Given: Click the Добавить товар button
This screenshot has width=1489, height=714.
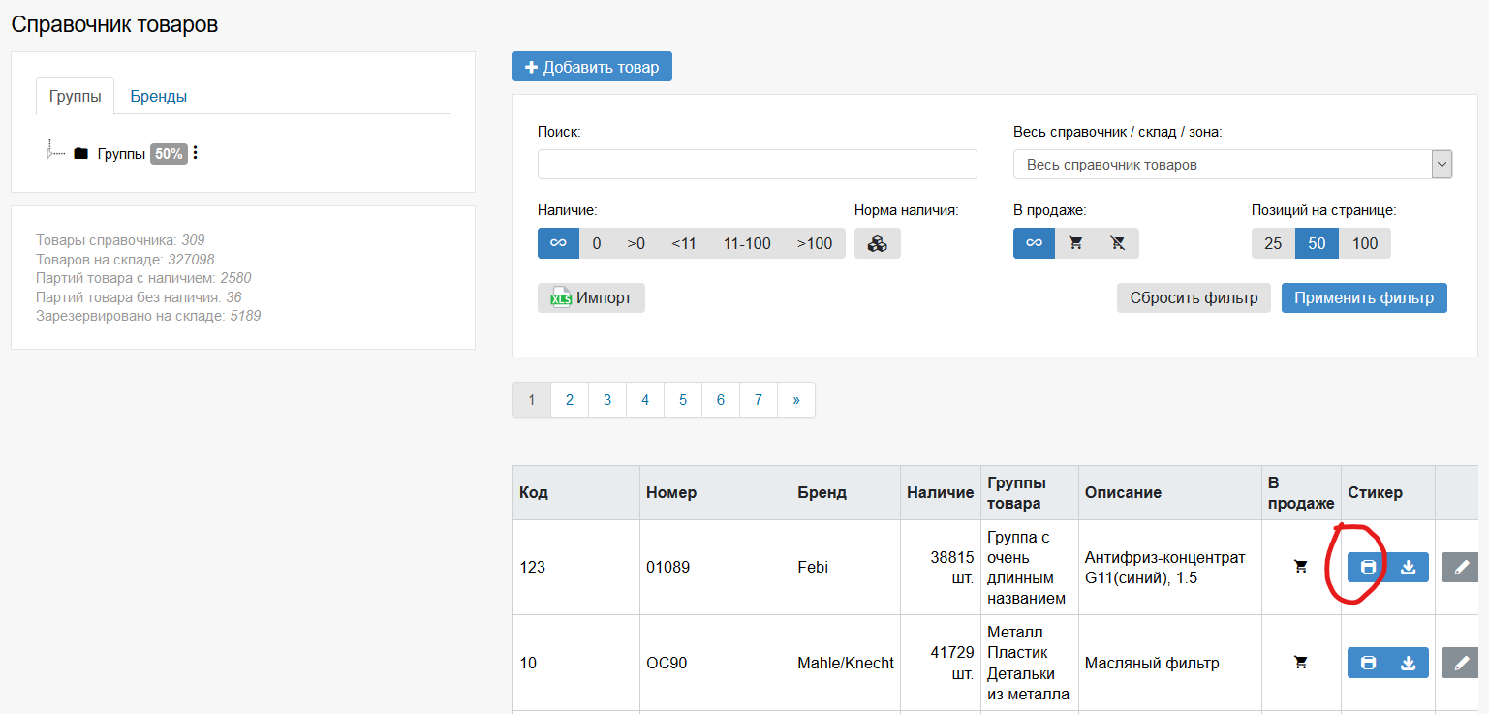Looking at the screenshot, I should [592, 67].
